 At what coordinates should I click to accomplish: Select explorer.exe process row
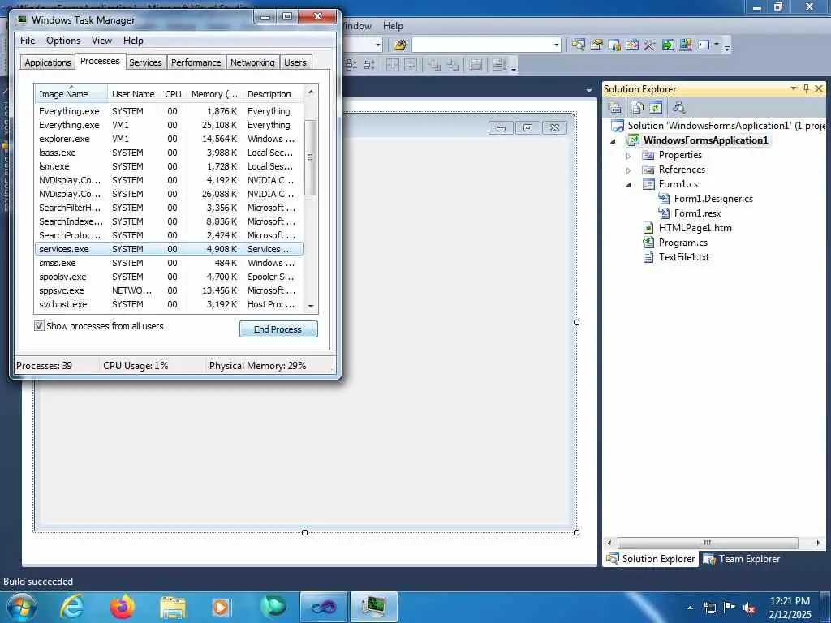coord(169,139)
